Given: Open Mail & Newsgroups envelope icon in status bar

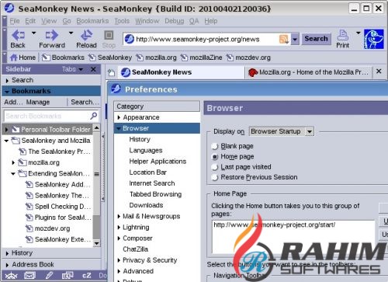Looking at the screenshot, I should tap(29, 276).
